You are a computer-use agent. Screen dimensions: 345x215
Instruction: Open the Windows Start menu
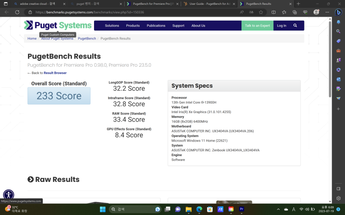coord(103,209)
